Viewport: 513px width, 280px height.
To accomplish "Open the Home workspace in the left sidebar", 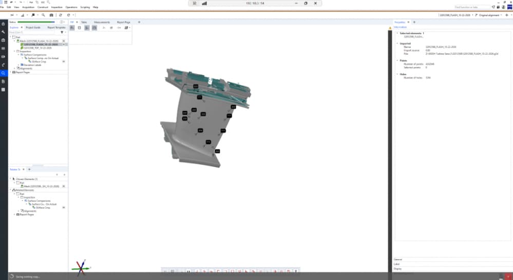I will coord(3,24).
